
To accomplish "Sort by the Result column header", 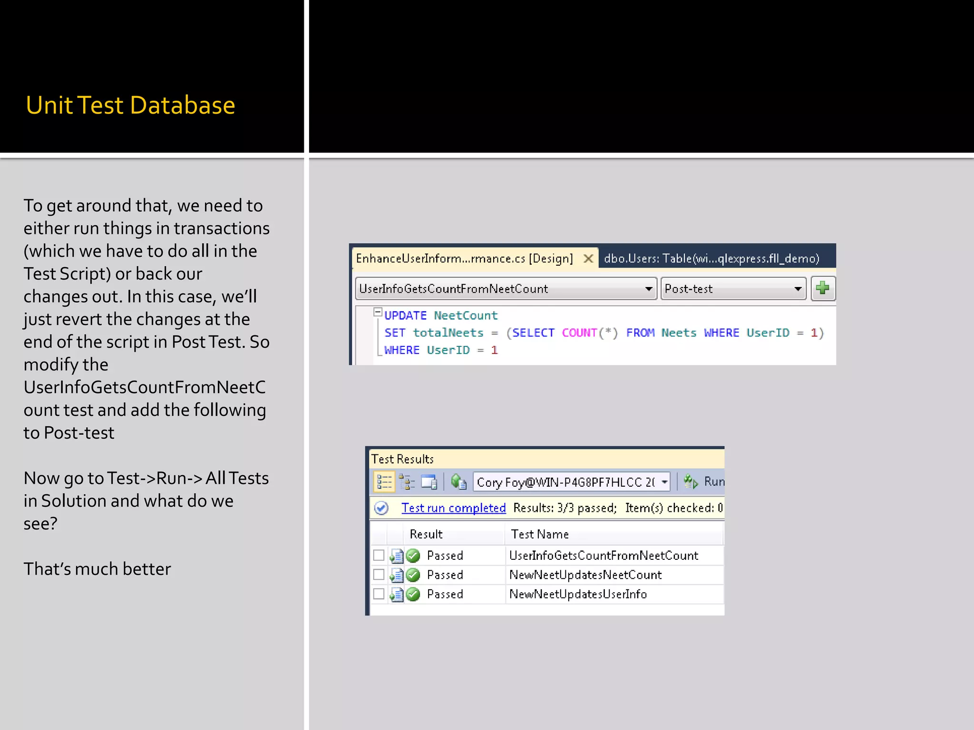I will coord(426,534).
